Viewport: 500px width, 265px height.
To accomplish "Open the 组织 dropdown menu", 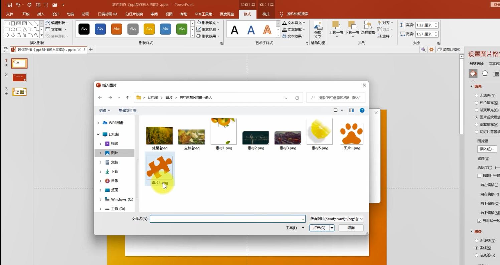I will (104, 111).
